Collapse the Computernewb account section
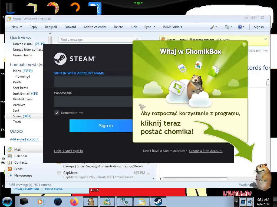Image resolution: width=277 pixels, height=207 pixels. pos(26,65)
